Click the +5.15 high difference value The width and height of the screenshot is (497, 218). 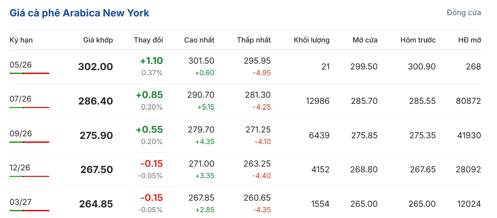(206, 107)
